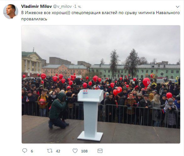
Task: Open the tweet timestamp 1 ч.
Action: [x=78, y=7]
